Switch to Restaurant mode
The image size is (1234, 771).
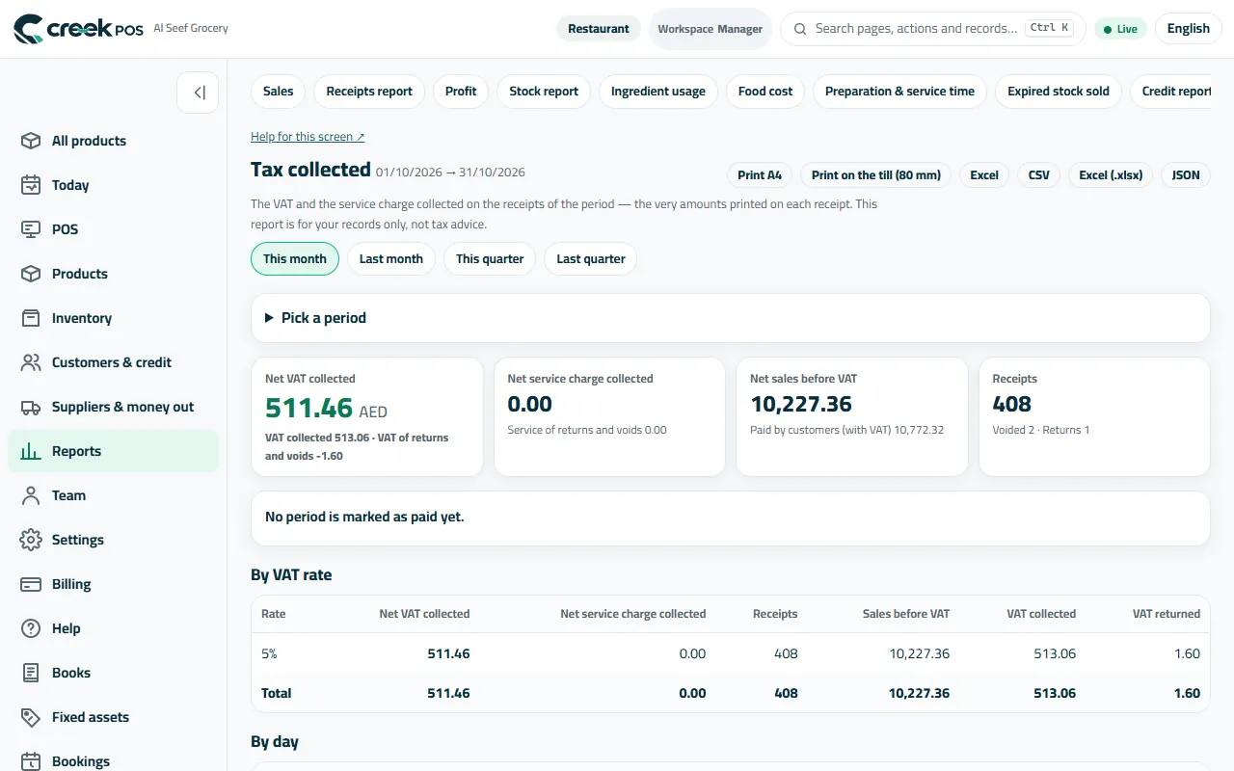click(x=599, y=29)
